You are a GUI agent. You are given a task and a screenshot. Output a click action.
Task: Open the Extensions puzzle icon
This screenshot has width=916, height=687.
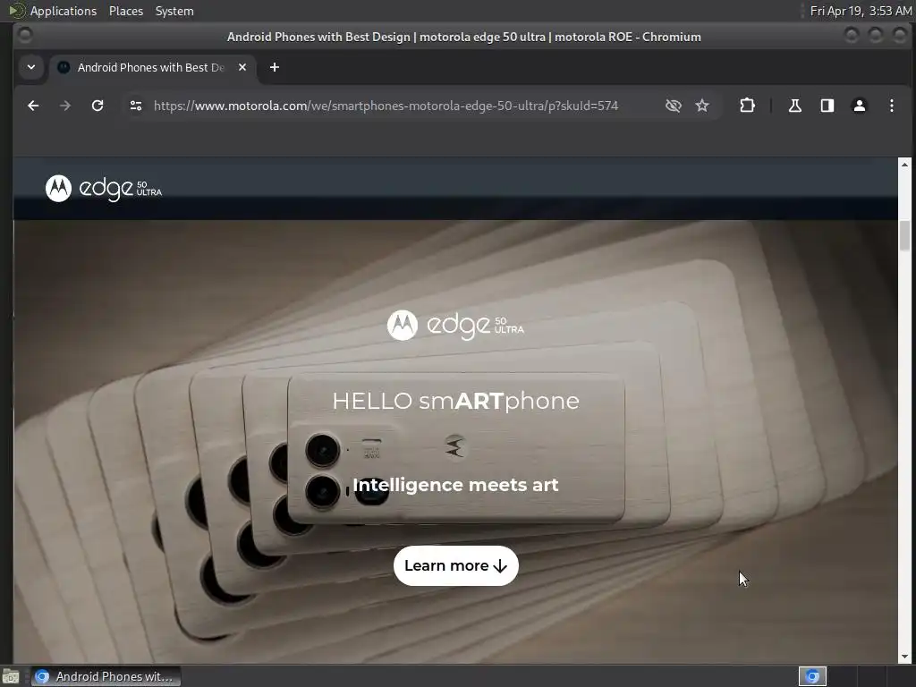[747, 106]
